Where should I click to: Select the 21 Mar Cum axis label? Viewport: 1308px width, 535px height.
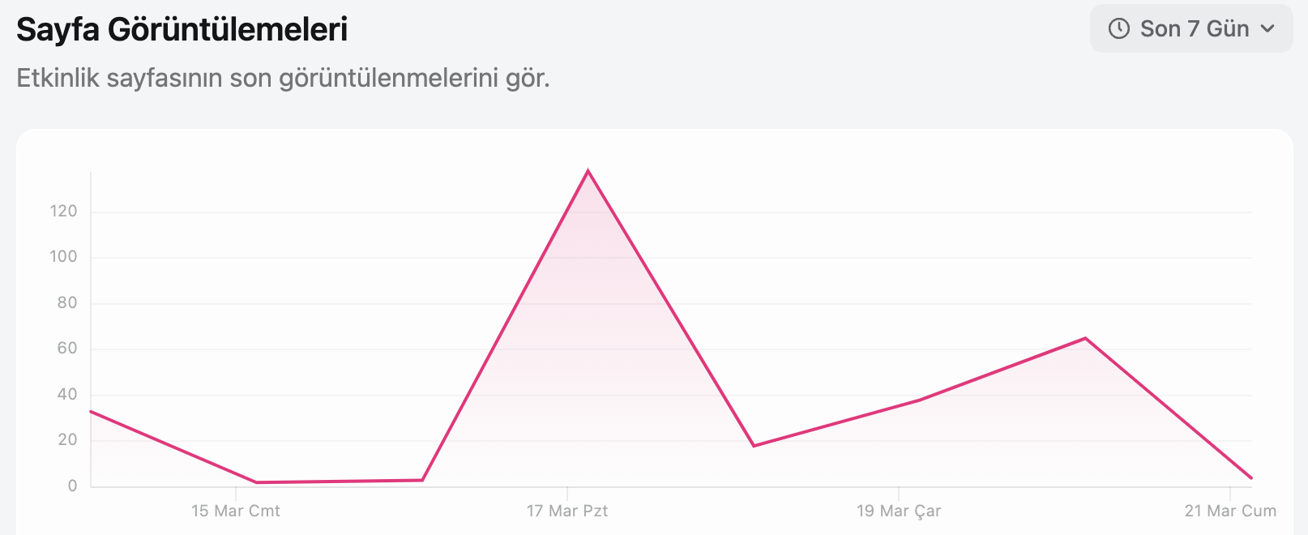[x=1230, y=511]
